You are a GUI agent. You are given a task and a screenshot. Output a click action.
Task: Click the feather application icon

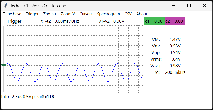pyautogui.click(x=6, y=6)
